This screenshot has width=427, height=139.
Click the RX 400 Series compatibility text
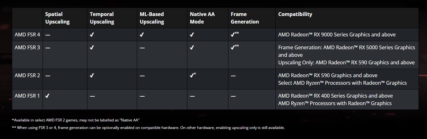335,96
